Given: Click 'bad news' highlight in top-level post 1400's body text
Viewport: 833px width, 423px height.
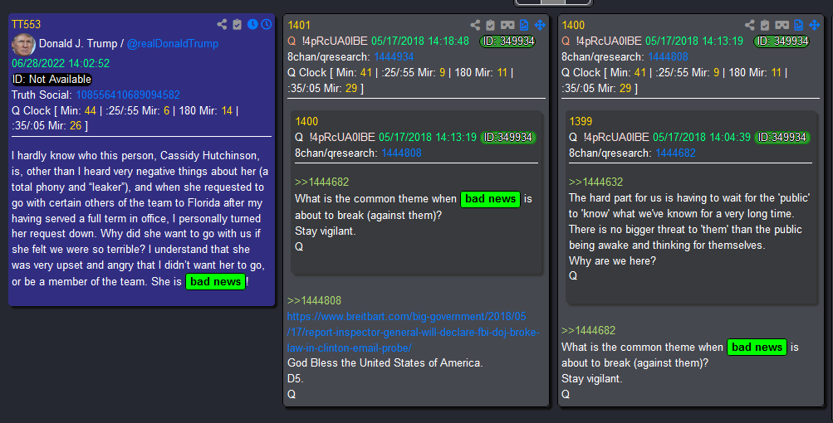Looking at the screenshot, I should pos(757,347).
